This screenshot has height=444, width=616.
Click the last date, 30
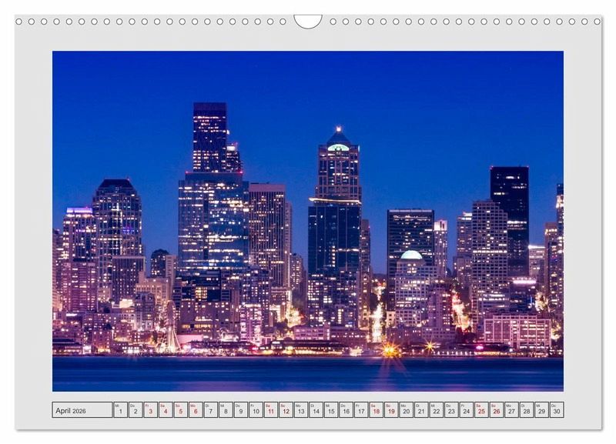point(556,410)
